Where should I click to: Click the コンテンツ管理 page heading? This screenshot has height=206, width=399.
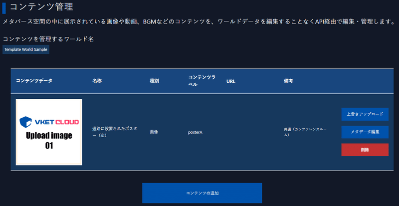point(41,7)
